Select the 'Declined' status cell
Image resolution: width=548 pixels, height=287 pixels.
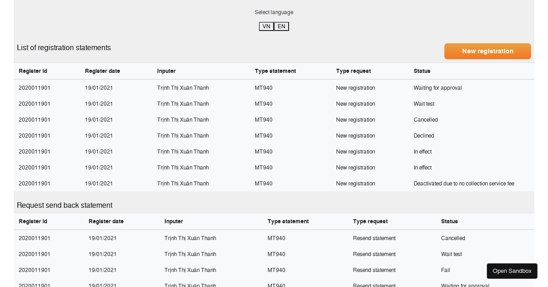424,136
